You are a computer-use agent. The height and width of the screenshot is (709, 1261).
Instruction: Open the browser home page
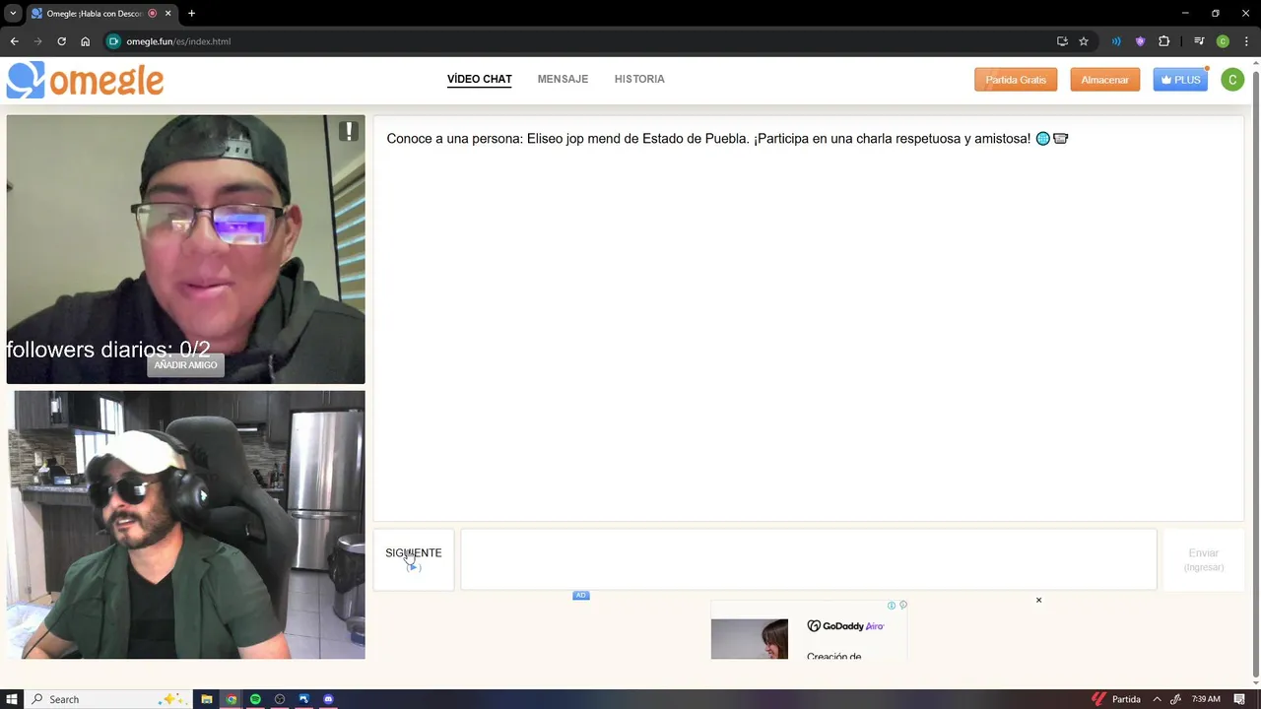pyautogui.click(x=85, y=41)
